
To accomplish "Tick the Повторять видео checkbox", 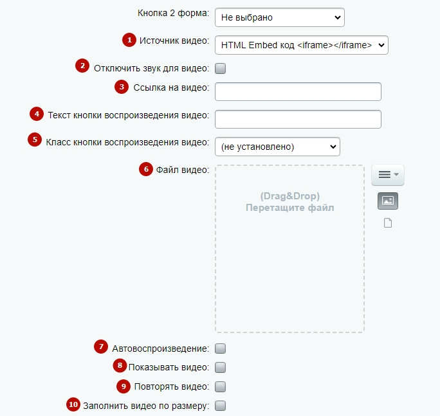I will coord(220,386).
